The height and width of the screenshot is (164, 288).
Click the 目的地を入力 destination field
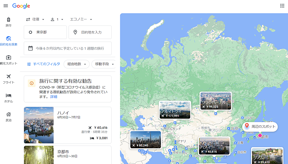[90, 32]
